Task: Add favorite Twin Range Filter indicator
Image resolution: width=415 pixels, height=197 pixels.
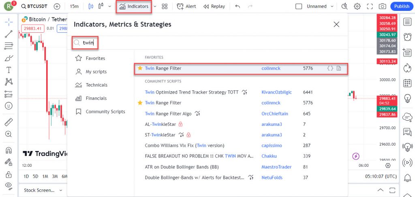Action: 241,69
